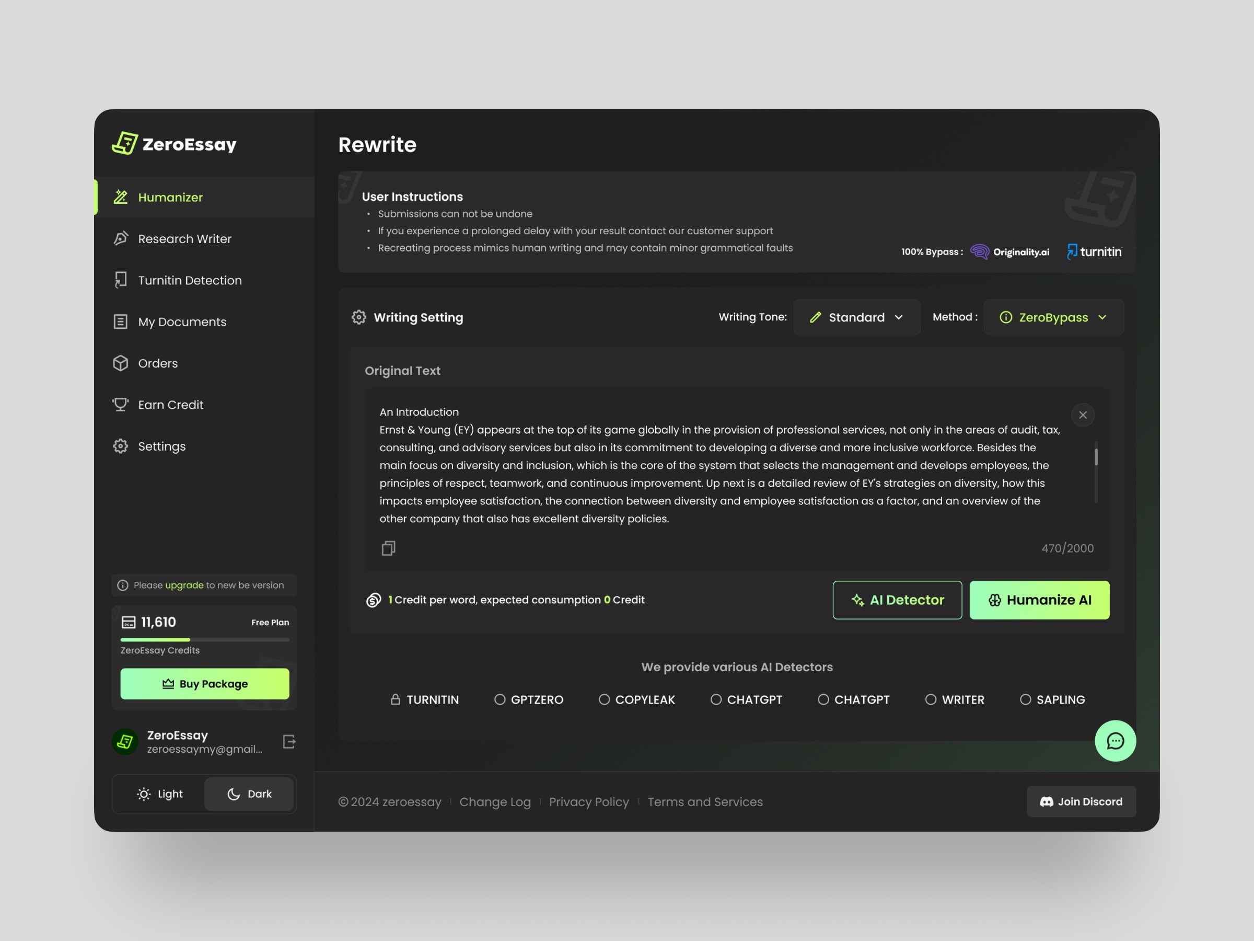
Task: Open Research Writer from the sidebar
Action: point(184,239)
